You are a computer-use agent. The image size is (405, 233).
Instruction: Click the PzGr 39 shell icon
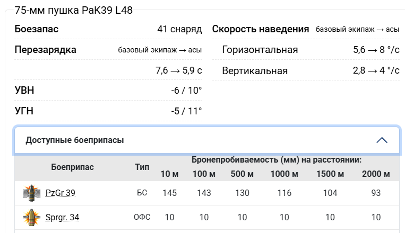coord(32,193)
